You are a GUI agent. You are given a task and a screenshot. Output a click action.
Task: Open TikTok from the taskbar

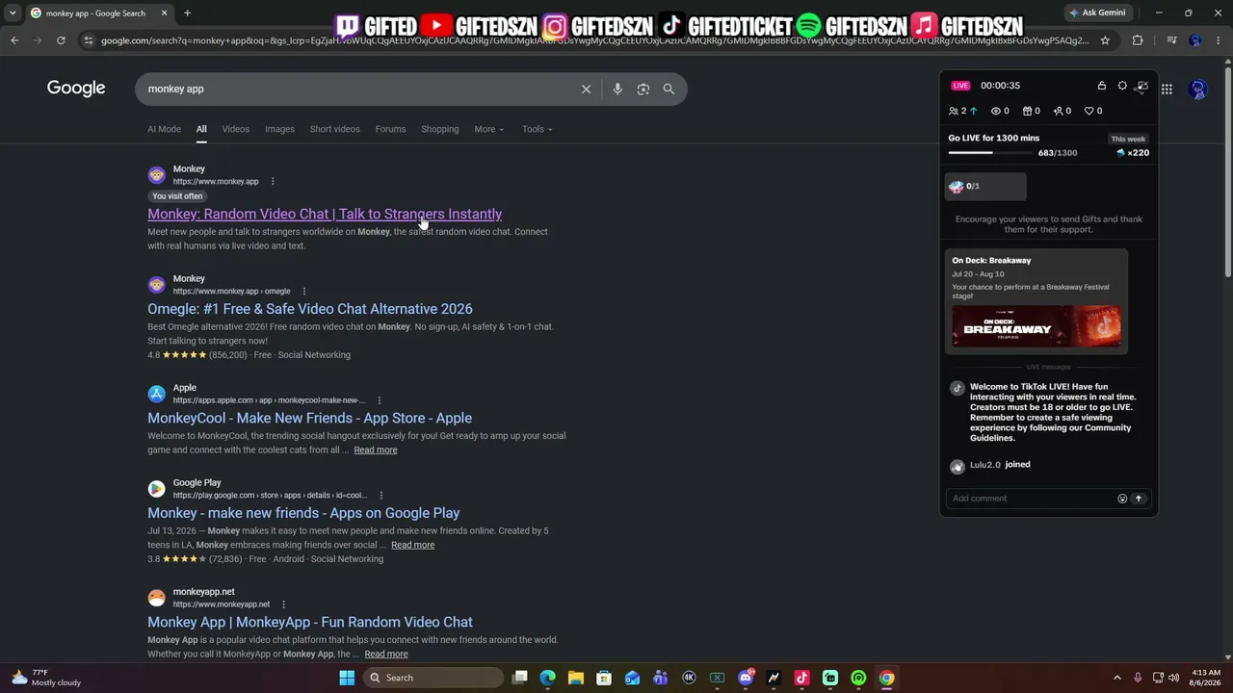[801, 678]
